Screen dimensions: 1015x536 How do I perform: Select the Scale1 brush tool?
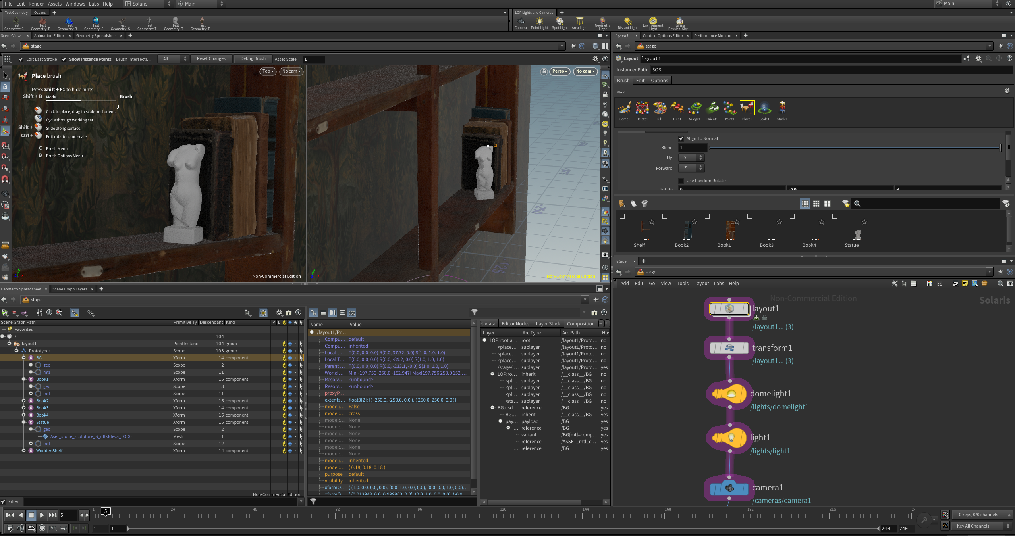[x=764, y=108]
